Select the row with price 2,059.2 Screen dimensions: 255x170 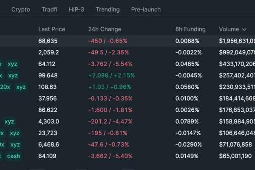tap(127, 53)
